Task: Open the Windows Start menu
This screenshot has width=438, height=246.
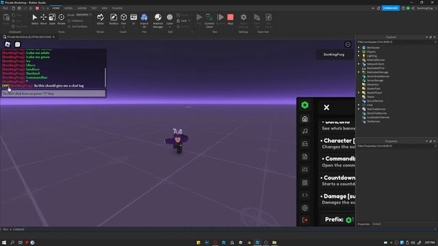Action: tap(4, 243)
